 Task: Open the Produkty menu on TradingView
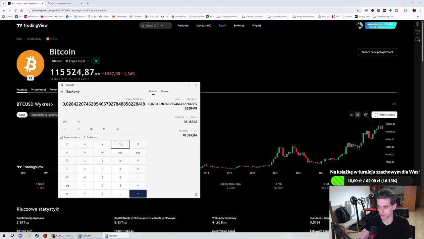(x=183, y=26)
